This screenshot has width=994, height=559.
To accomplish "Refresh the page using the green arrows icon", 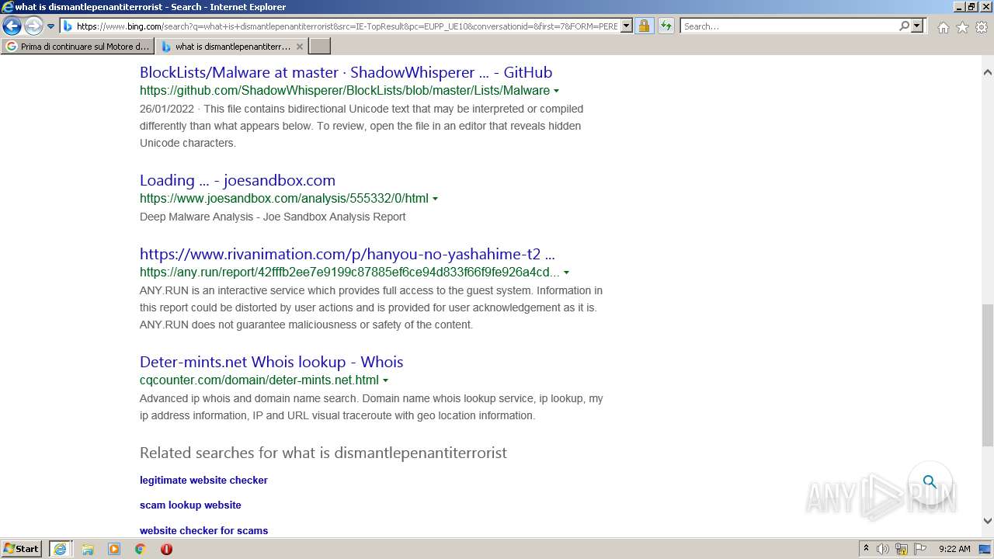I will click(666, 26).
